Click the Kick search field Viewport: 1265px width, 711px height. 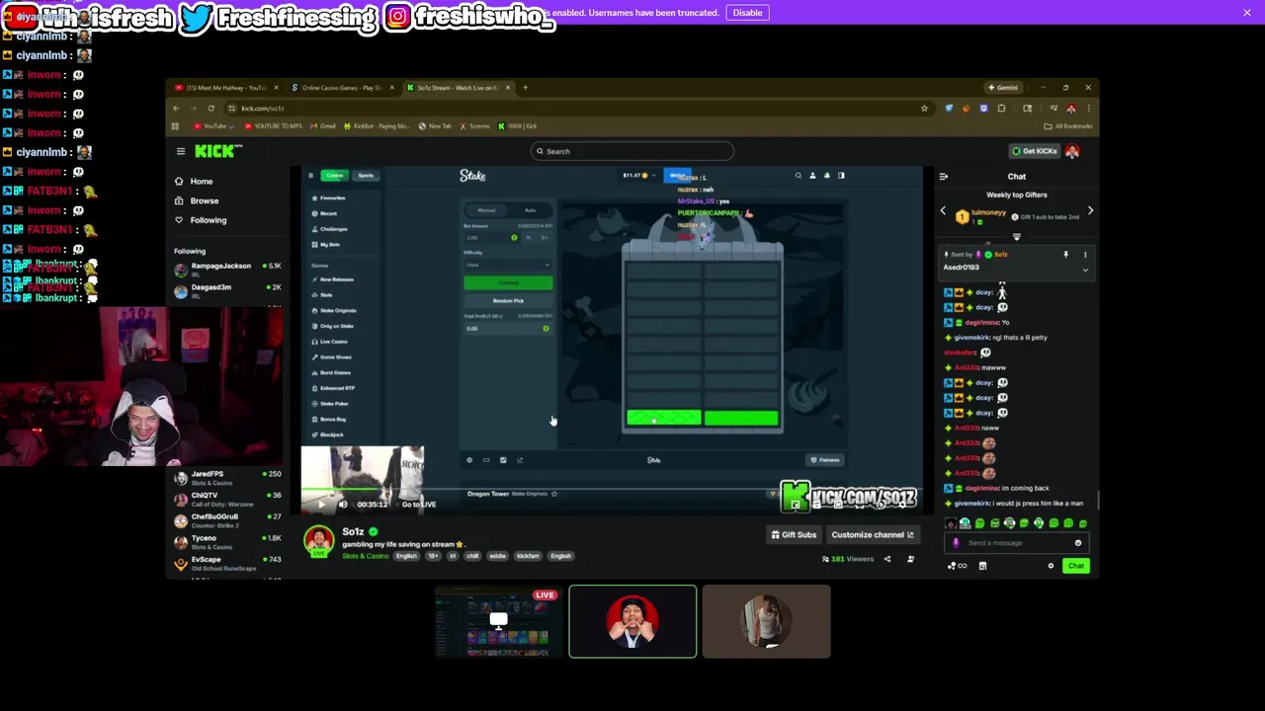point(632,151)
